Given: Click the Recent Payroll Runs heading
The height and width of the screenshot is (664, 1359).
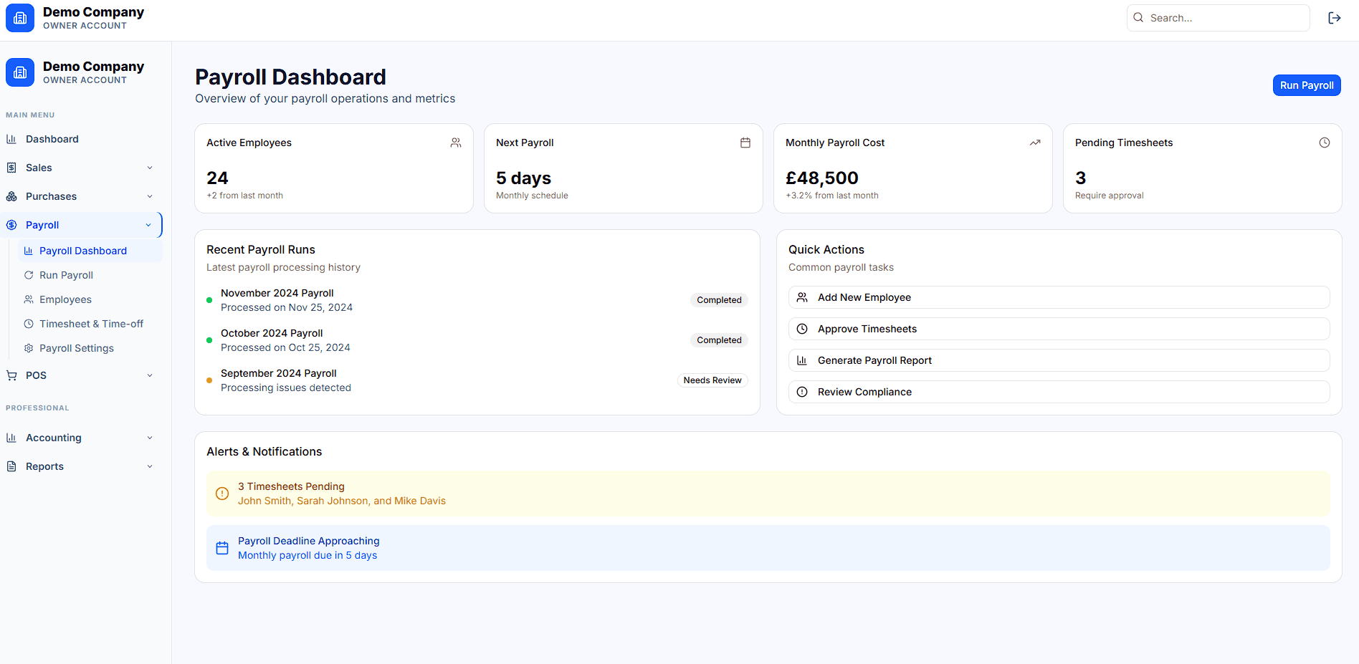Looking at the screenshot, I should tap(261, 249).
